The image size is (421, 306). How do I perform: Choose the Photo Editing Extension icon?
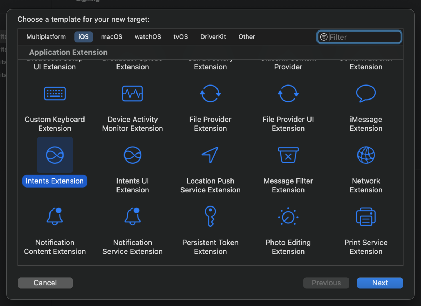point(288,217)
